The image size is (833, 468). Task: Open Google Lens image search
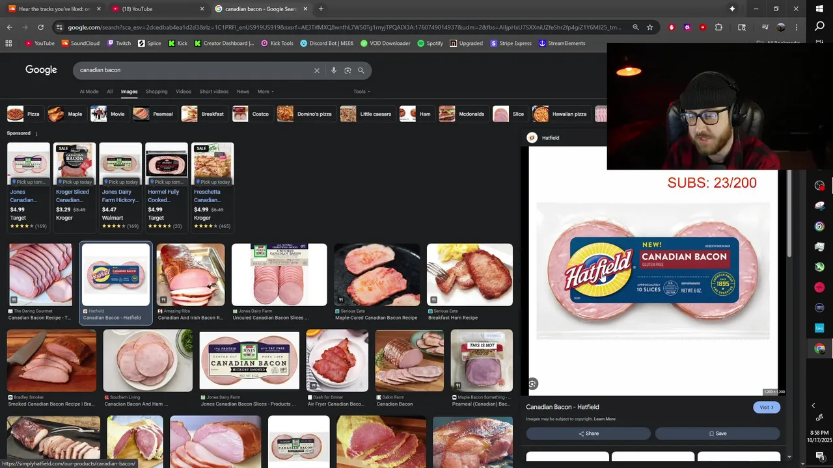(x=348, y=70)
